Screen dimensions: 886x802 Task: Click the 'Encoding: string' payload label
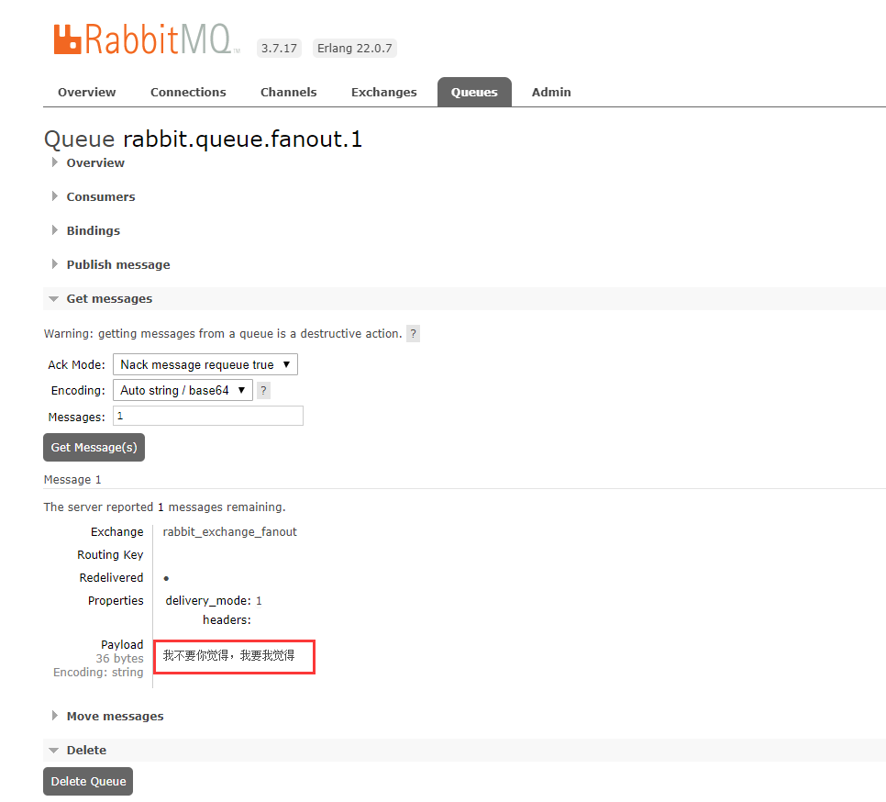pos(98,672)
